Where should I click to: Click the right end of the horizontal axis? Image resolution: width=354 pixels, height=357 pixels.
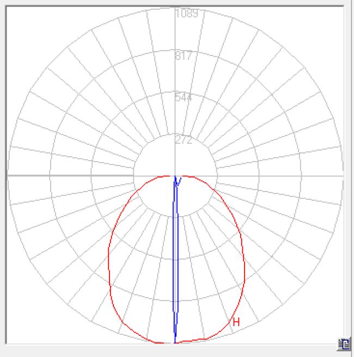[341, 176]
